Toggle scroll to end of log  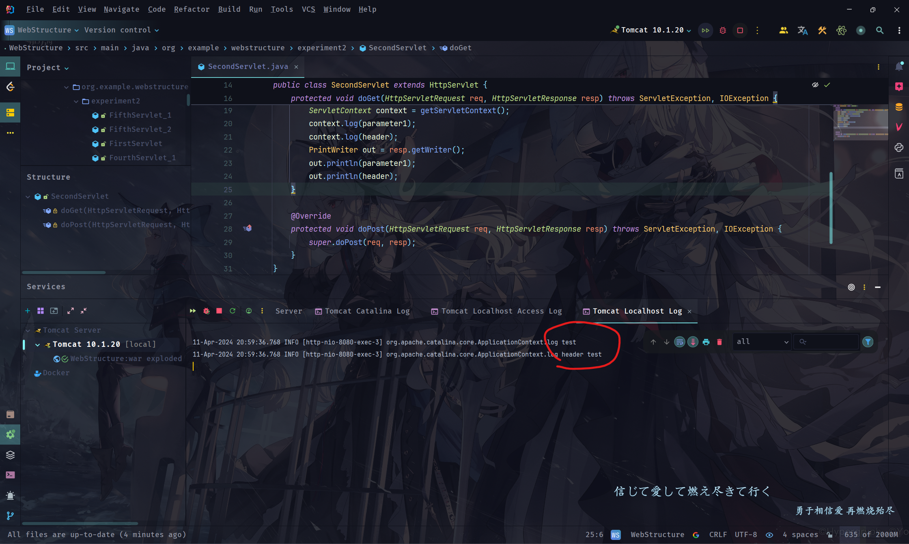tap(693, 342)
